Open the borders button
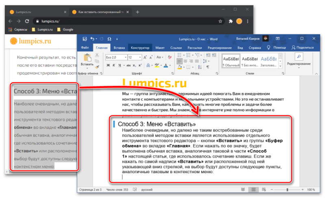 point(188,67)
